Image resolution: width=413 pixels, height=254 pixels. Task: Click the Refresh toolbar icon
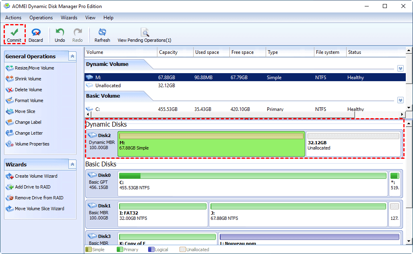click(x=102, y=32)
